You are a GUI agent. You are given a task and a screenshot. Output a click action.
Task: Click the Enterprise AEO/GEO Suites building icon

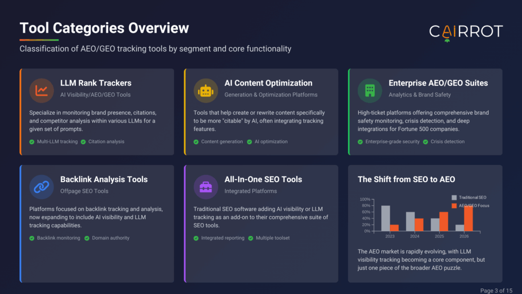pos(370,90)
